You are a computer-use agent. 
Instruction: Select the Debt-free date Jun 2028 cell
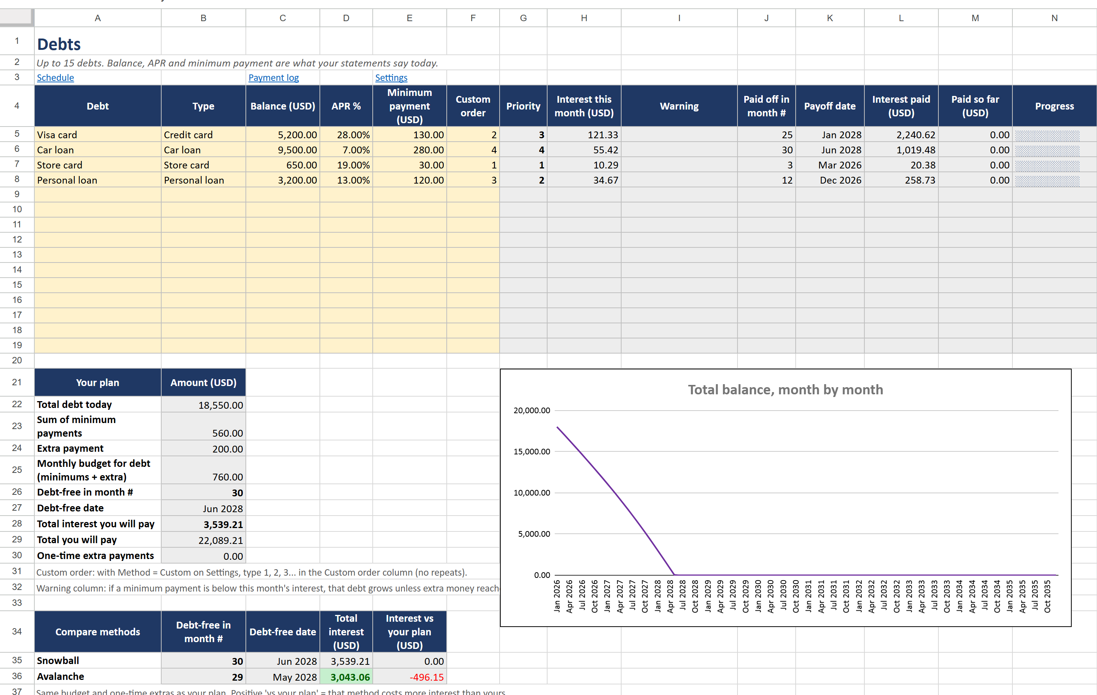(203, 508)
